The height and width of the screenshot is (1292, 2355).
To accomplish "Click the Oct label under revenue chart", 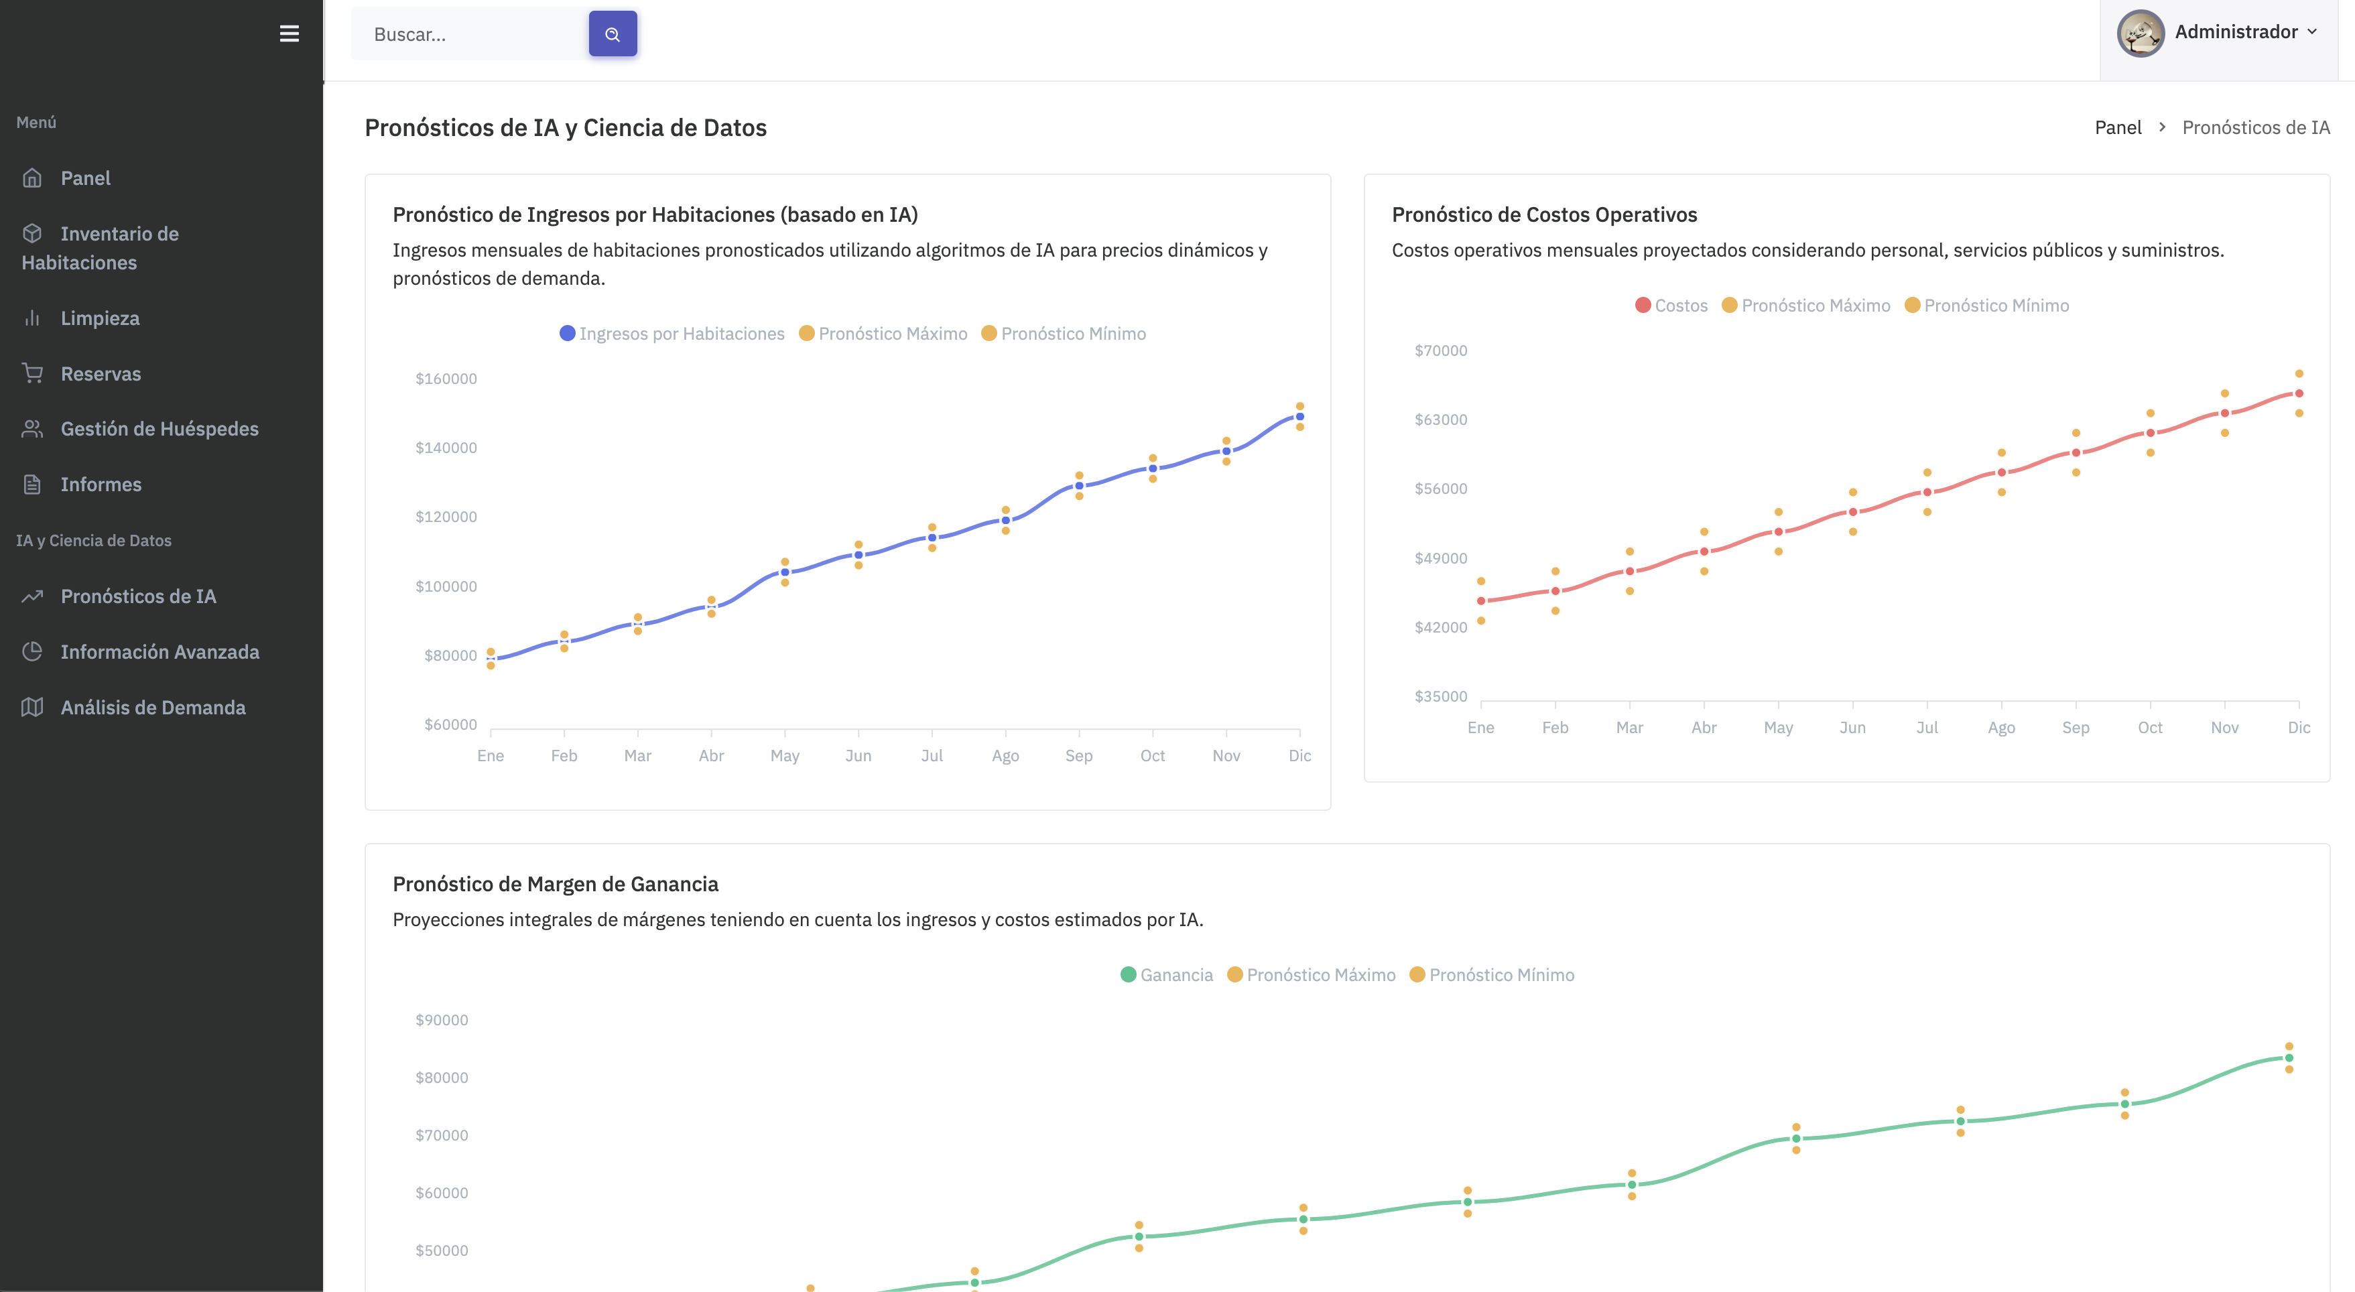I will coord(1152,755).
